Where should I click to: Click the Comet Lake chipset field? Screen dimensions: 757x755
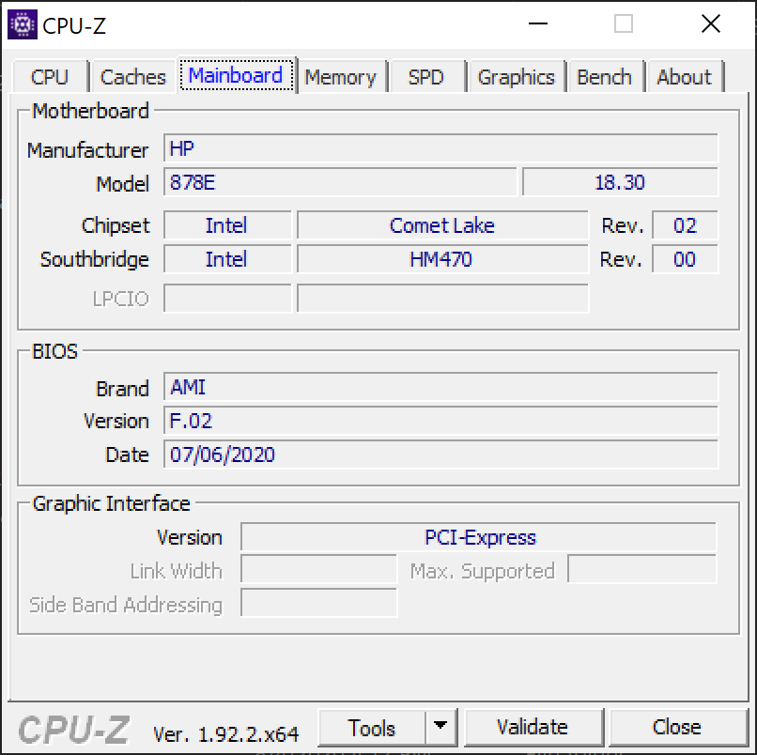441,225
